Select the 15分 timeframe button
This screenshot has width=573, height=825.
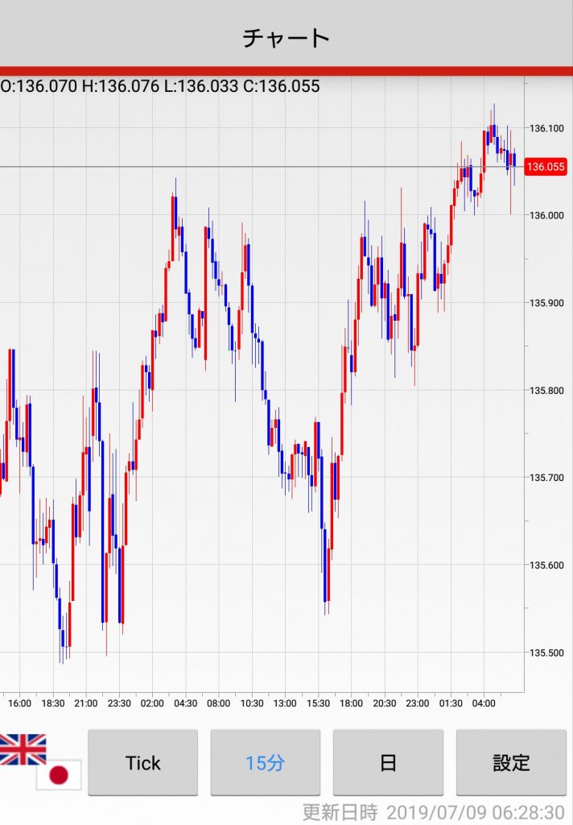pos(265,762)
